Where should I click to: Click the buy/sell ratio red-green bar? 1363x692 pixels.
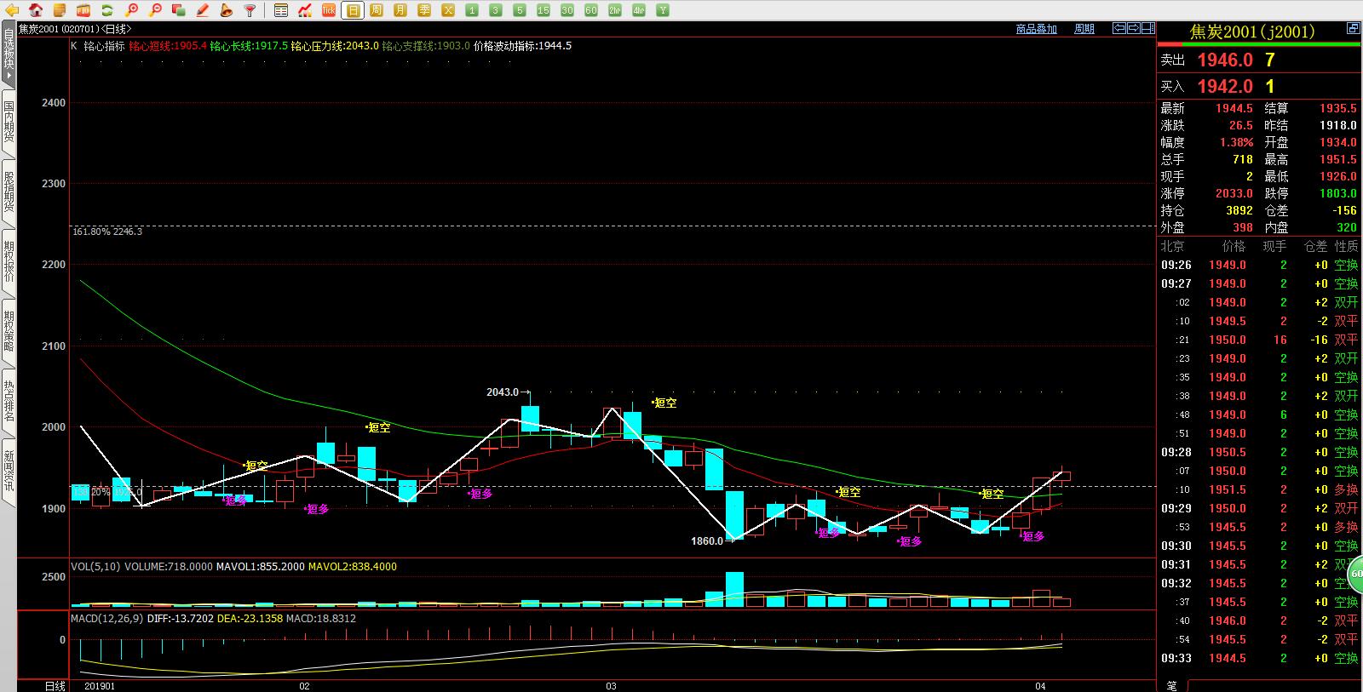point(1259,44)
